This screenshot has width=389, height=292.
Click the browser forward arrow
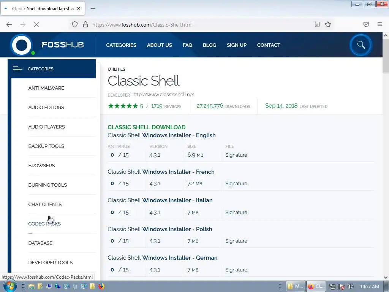[23, 24]
